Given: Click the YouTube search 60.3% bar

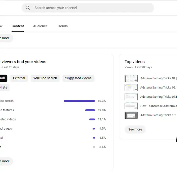Looking at the screenshot, I should (79, 101).
